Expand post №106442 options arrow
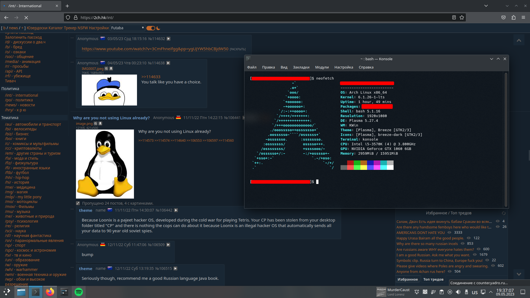This screenshot has height=298, width=530. pos(176,210)
